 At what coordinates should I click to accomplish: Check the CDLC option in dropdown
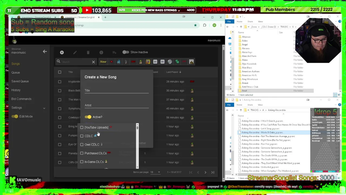[82, 136]
